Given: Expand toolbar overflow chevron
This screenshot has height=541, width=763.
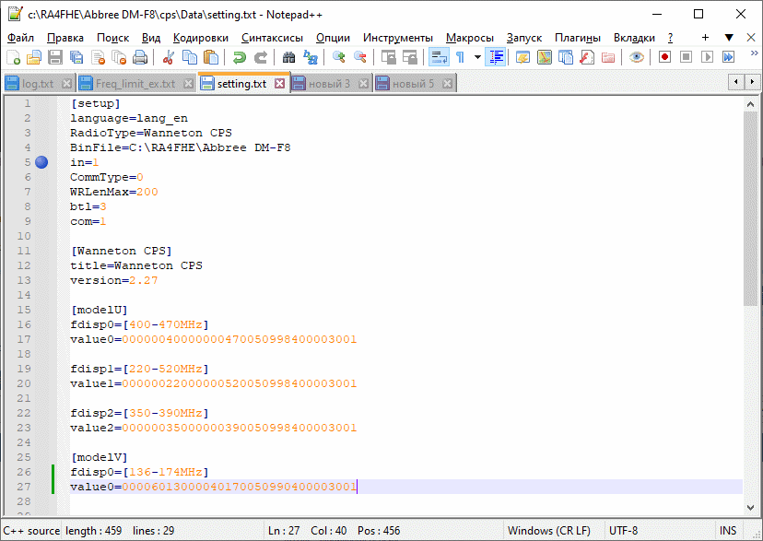Looking at the screenshot, I should pos(754,53).
